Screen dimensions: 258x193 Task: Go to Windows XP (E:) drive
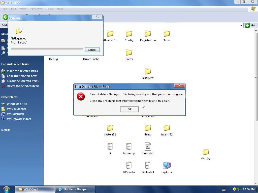17,104
